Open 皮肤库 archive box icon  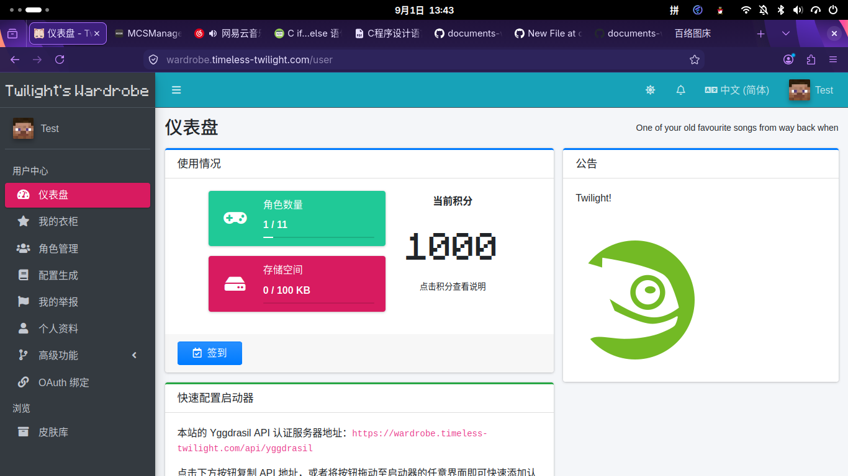point(24,432)
